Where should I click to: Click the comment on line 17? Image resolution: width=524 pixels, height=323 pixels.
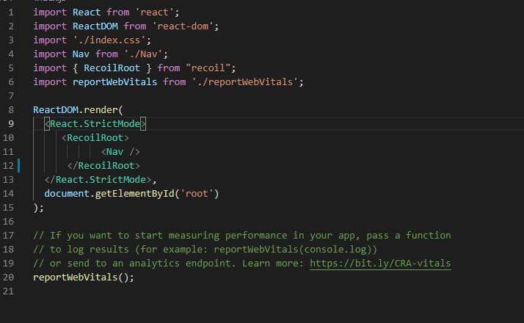pos(242,236)
